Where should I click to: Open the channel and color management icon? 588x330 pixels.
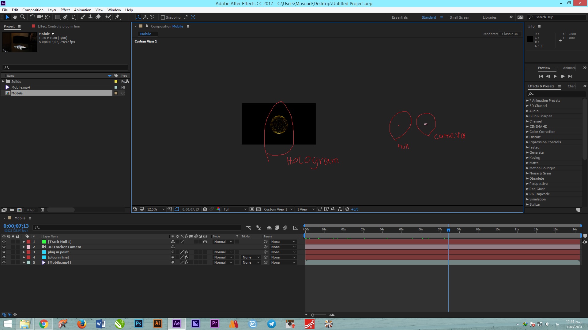point(218,209)
